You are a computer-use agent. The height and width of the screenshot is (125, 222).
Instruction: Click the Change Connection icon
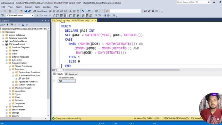tap(2, 15)
